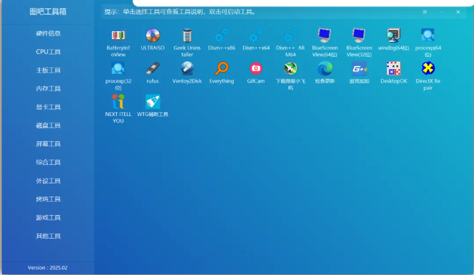The width and height of the screenshot is (474, 275).
Task: Switch to 内存工具 category
Action: coord(48,89)
